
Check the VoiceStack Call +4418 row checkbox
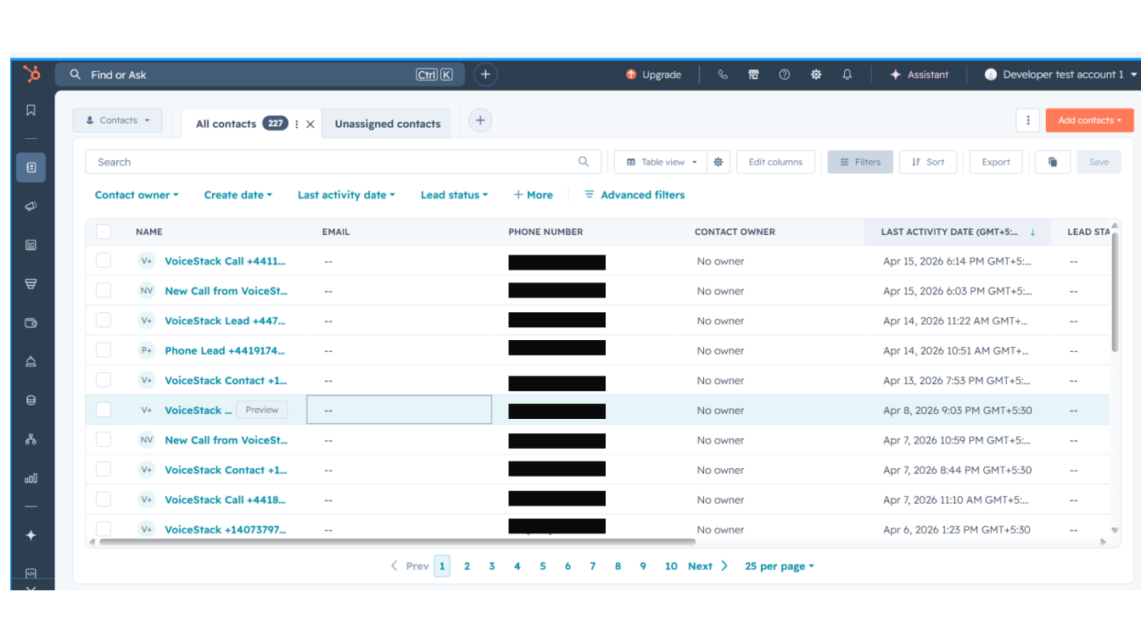pyautogui.click(x=103, y=500)
